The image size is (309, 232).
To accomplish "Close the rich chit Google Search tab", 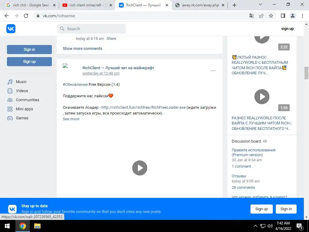I will [54, 5].
